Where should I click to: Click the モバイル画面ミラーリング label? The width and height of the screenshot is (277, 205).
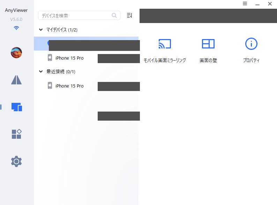click(165, 60)
